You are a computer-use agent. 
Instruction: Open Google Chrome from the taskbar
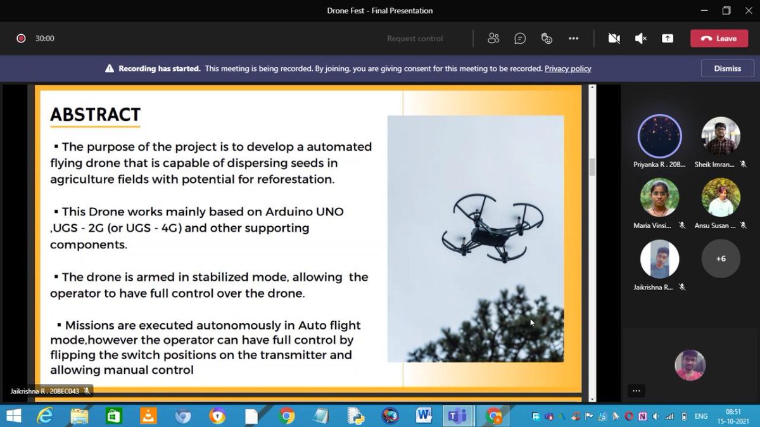[x=286, y=416]
